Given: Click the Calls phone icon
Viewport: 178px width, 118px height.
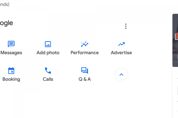Looking at the screenshot, I should [x=48, y=71].
